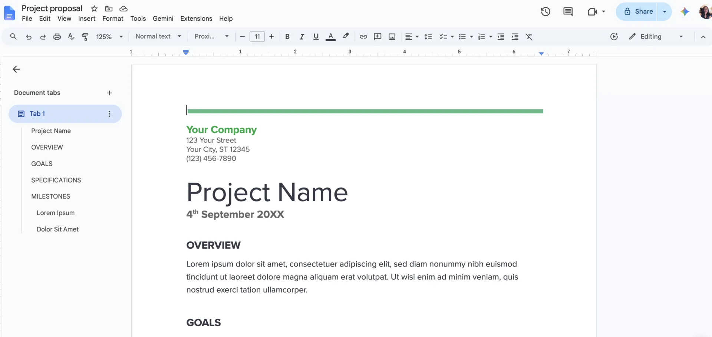Clear formatting
Viewport: 712px width, 337px height.
[529, 37]
